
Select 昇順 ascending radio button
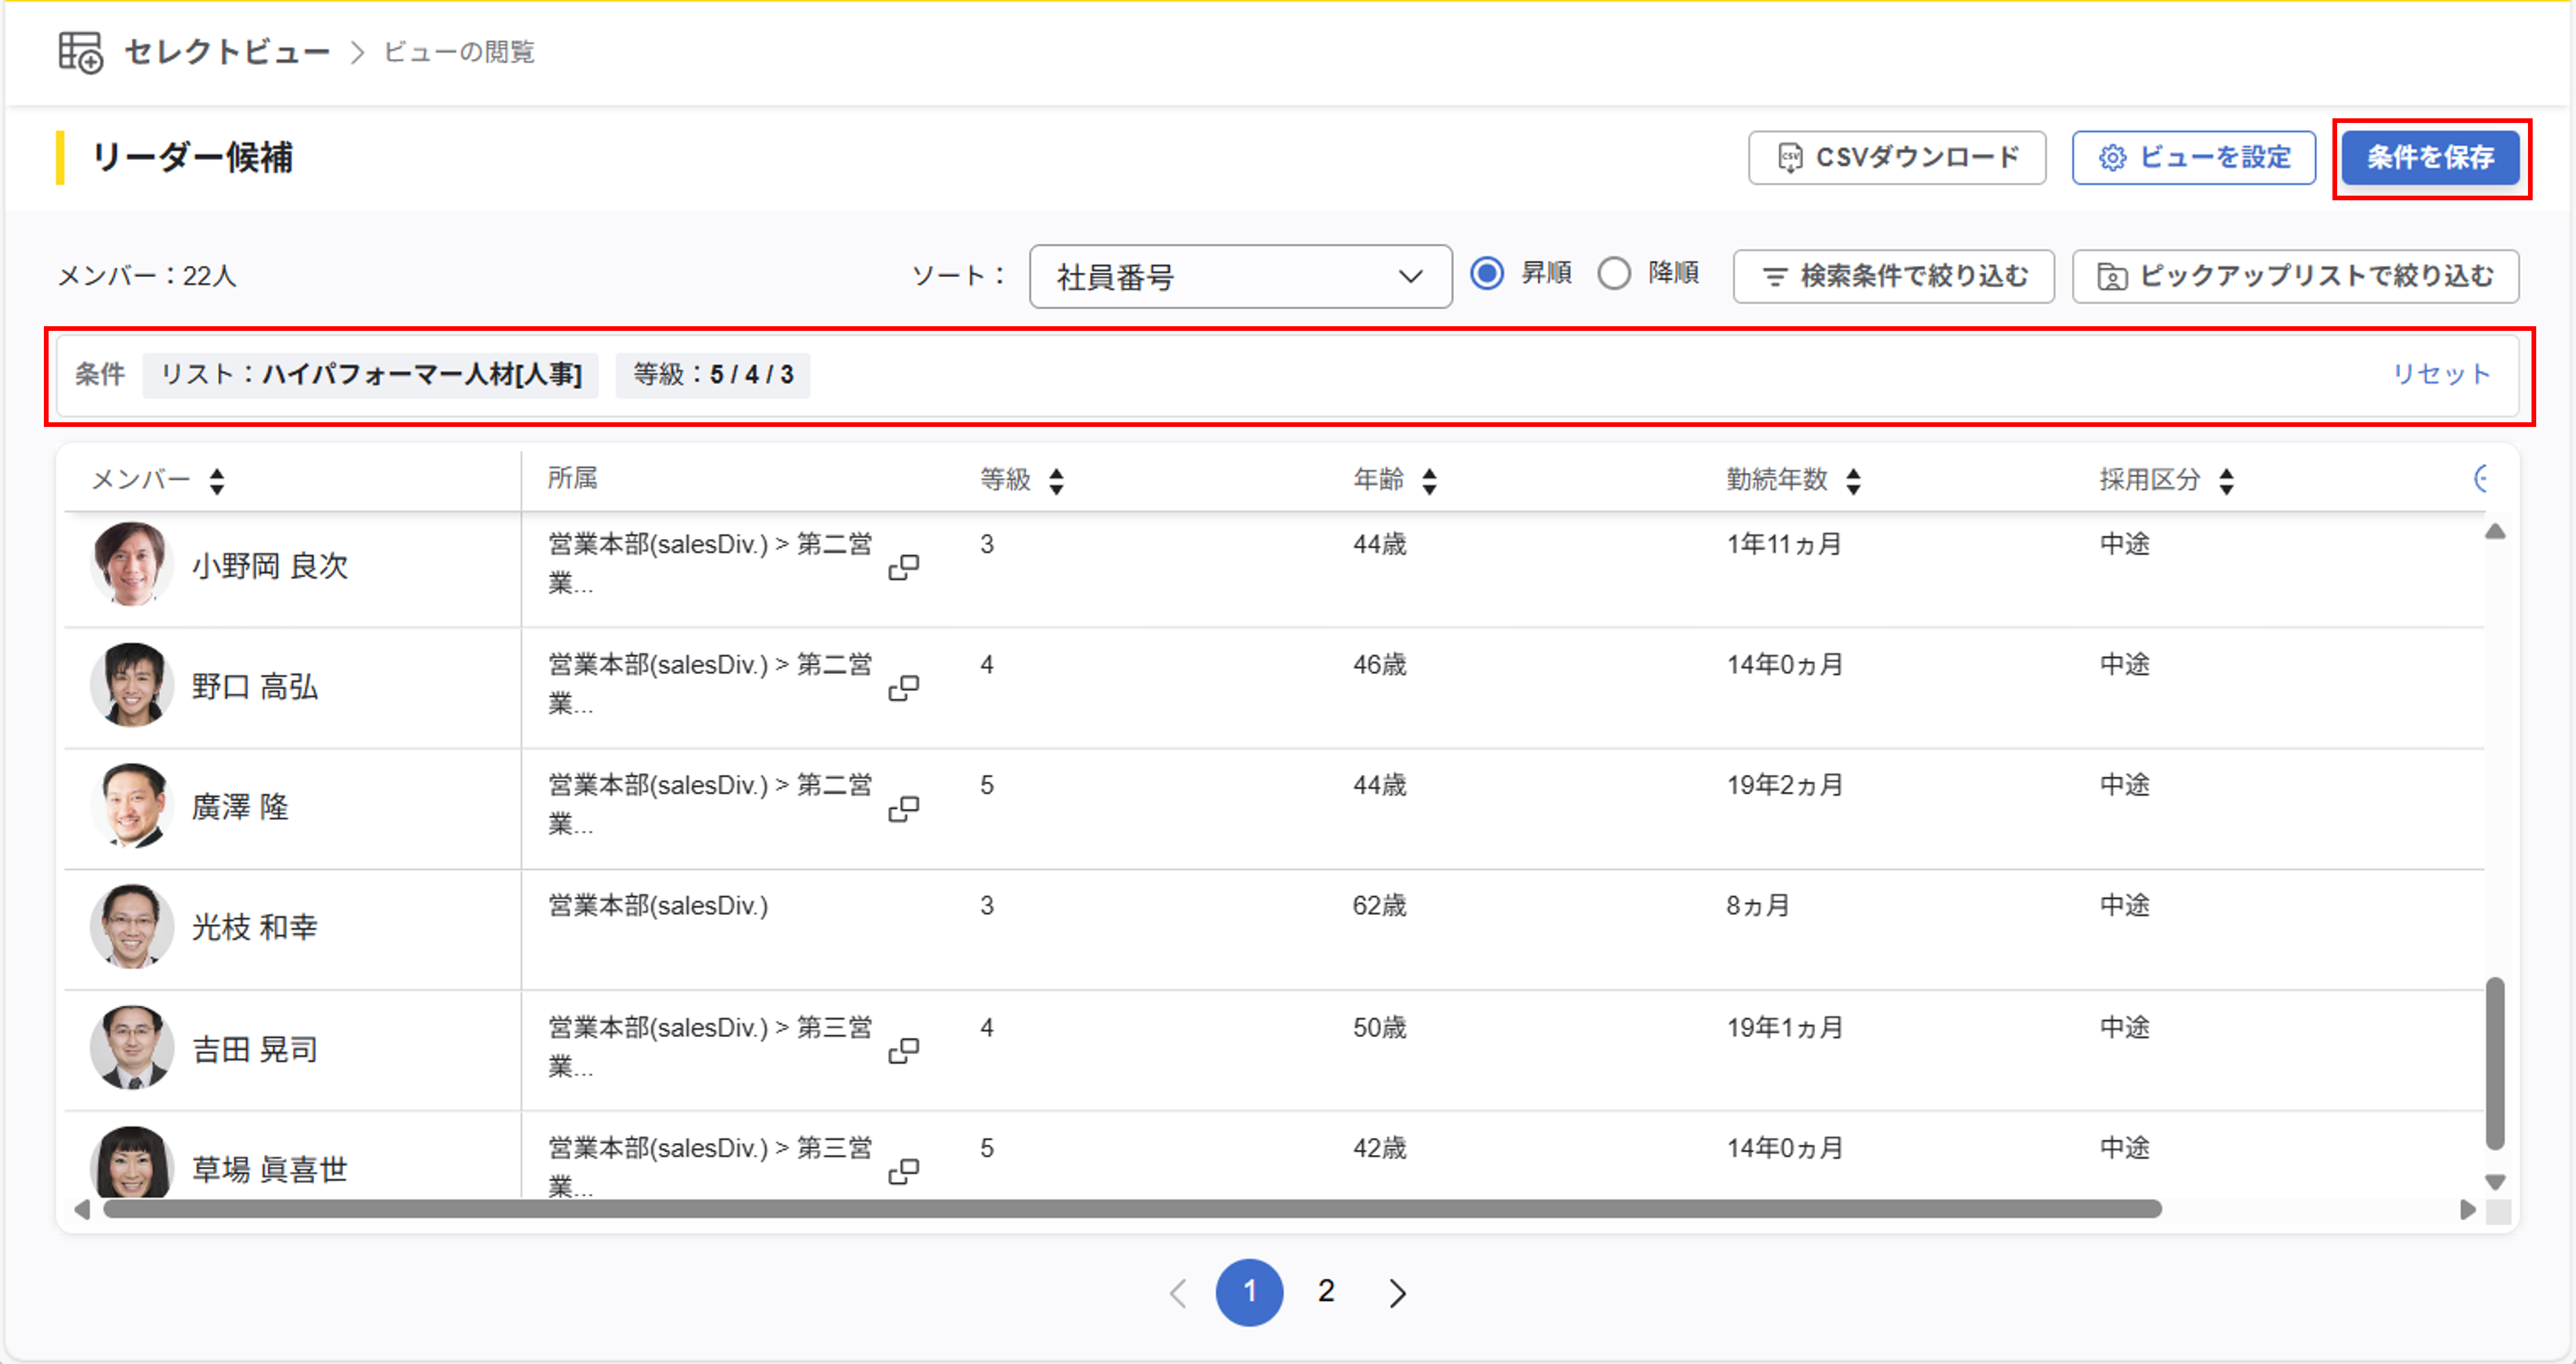[x=1487, y=273]
